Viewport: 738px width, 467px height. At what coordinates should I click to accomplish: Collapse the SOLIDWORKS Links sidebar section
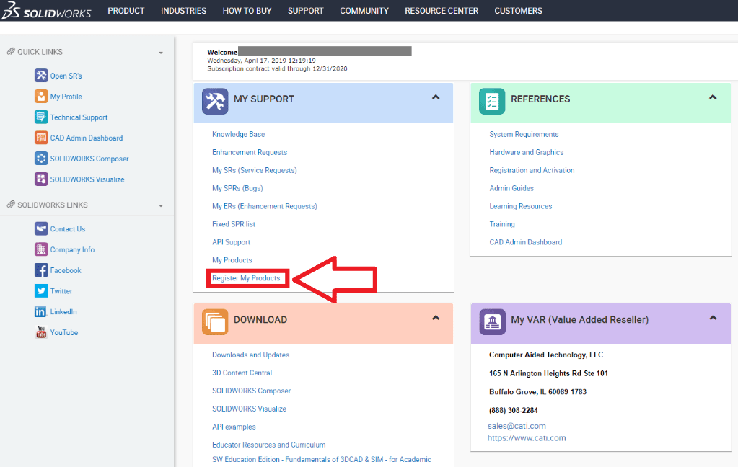pyautogui.click(x=161, y=205)
